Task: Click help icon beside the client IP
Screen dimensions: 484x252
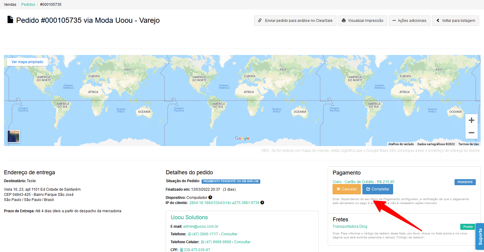Action: pyautogui.click(x=262, y=203)
